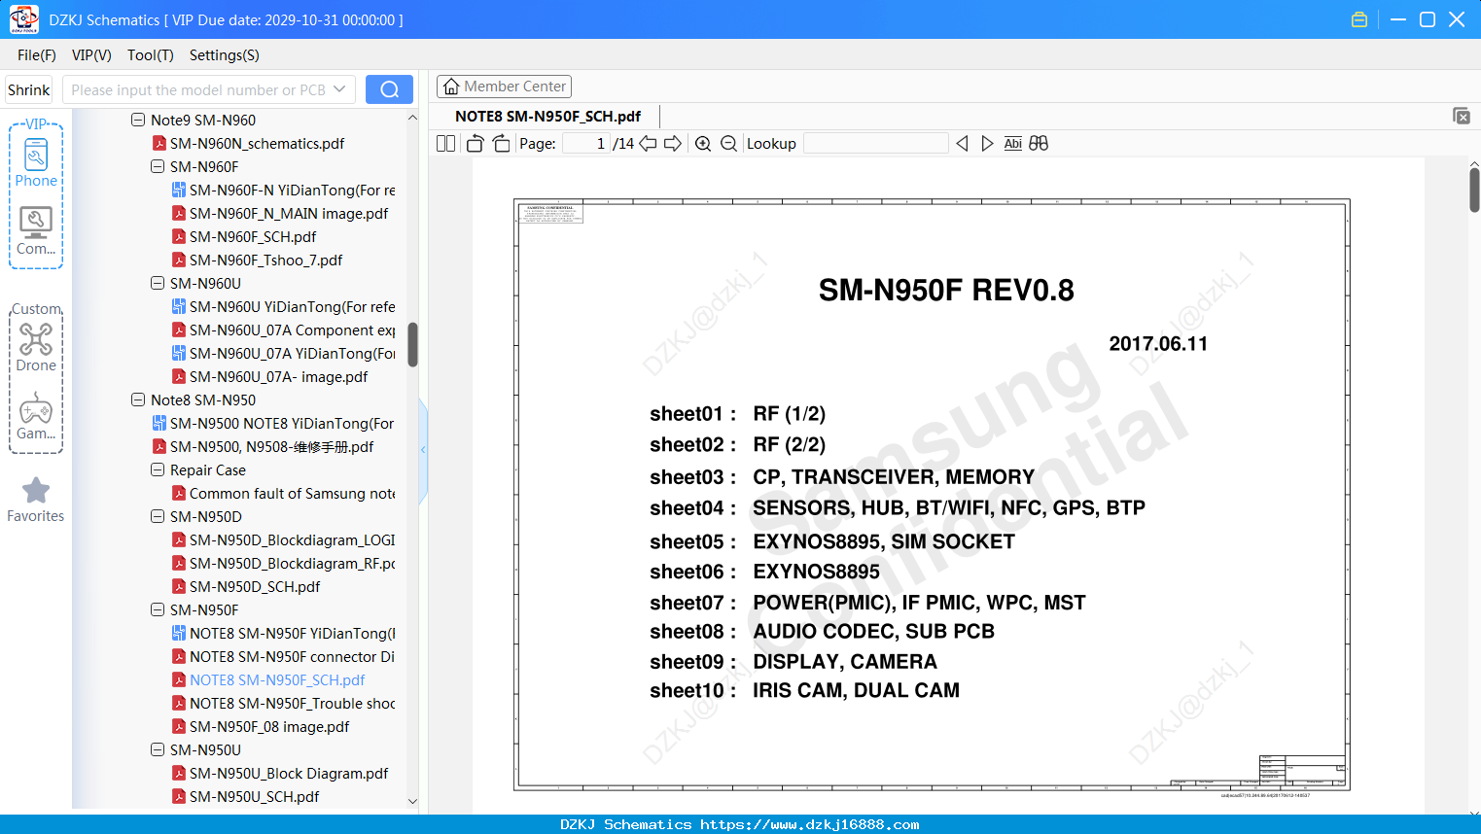Zoom out of the PDF
Screen dimensions: 1481x834
(728, 144)
